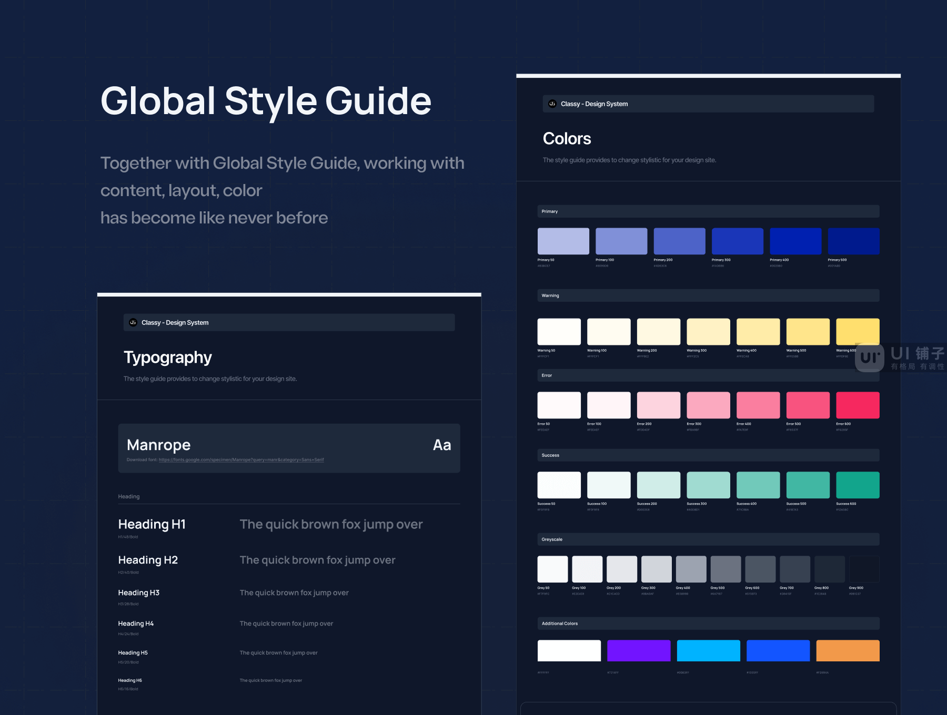The image size is (947, 715).
Task: Click the Success 200 swatch
Action: point(659,485)
